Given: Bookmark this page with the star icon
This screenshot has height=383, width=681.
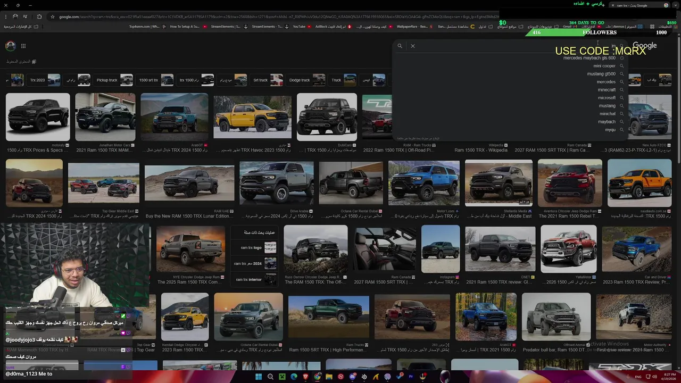Looking at the screenshot, I should point(52,16).
